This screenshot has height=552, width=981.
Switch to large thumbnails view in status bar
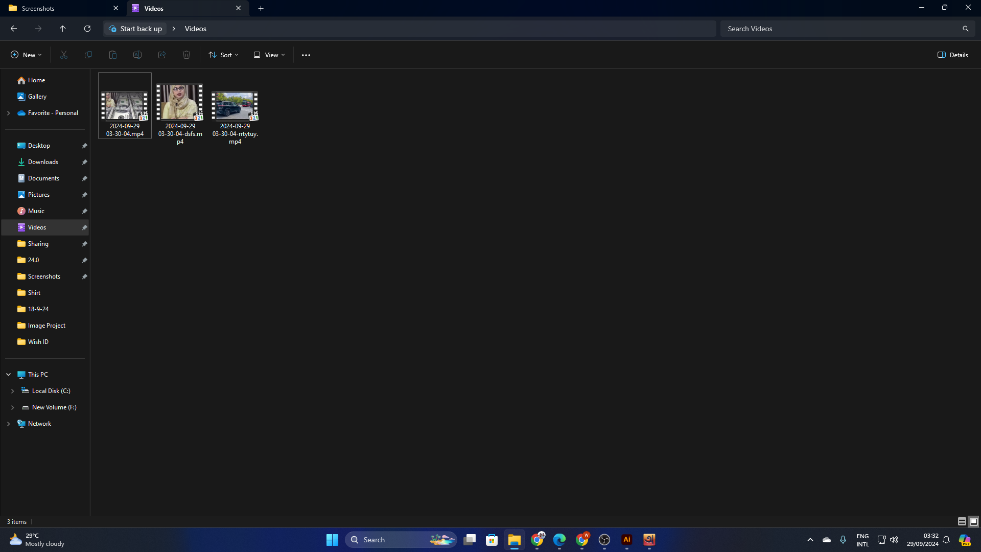pyautogui.click(x=974, y=521)
